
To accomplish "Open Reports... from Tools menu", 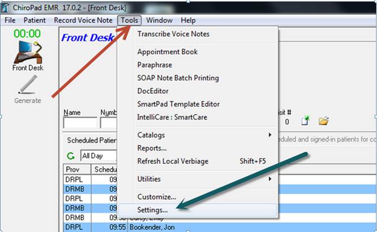I will 198,148.
